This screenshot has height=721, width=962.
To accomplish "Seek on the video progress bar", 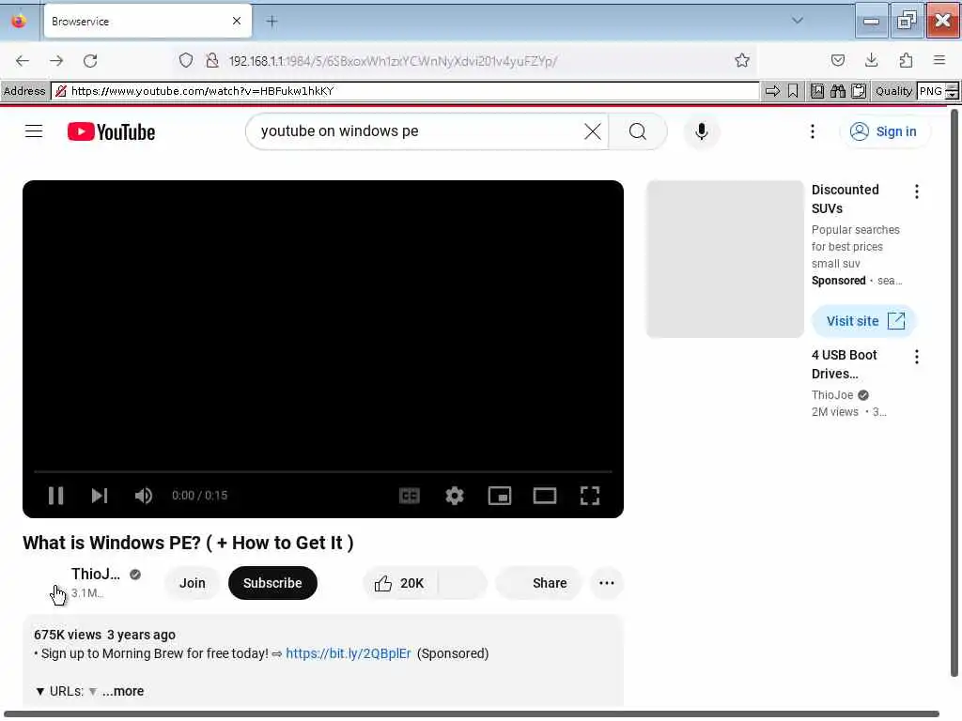I will tap(323, 471).
